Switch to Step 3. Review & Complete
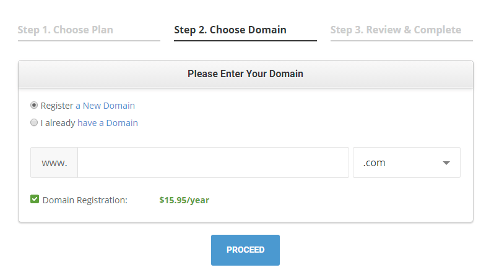 [x=396, y=30]
